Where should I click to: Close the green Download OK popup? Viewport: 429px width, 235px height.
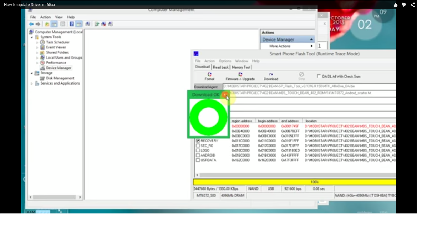click(225, 95)
